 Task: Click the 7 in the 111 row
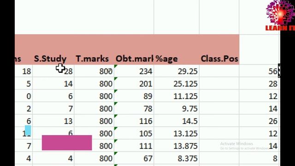tap(24, 146)
